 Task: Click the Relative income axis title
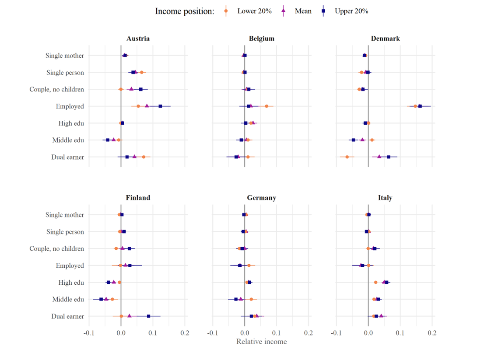point(261,341)
